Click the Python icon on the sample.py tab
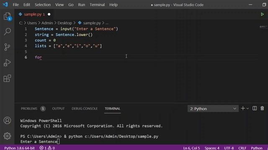 [21, 14]
